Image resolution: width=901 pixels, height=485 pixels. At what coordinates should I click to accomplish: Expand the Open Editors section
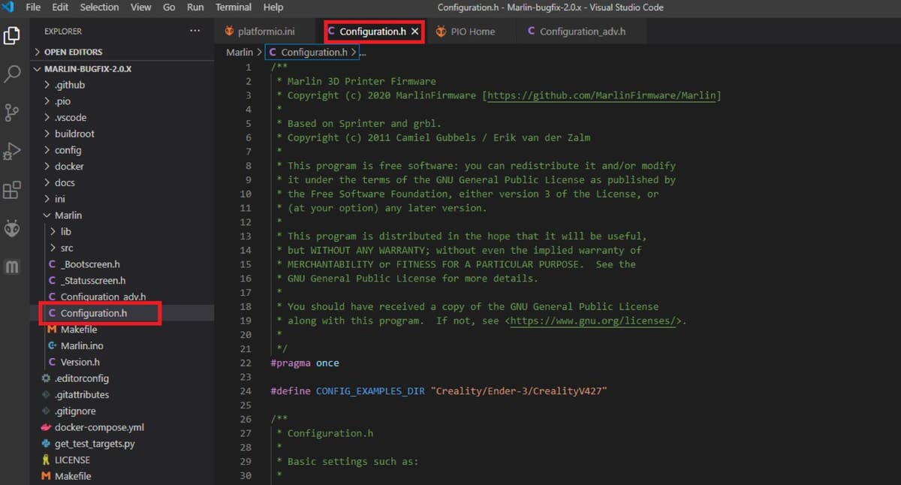(x=71, y=53)
